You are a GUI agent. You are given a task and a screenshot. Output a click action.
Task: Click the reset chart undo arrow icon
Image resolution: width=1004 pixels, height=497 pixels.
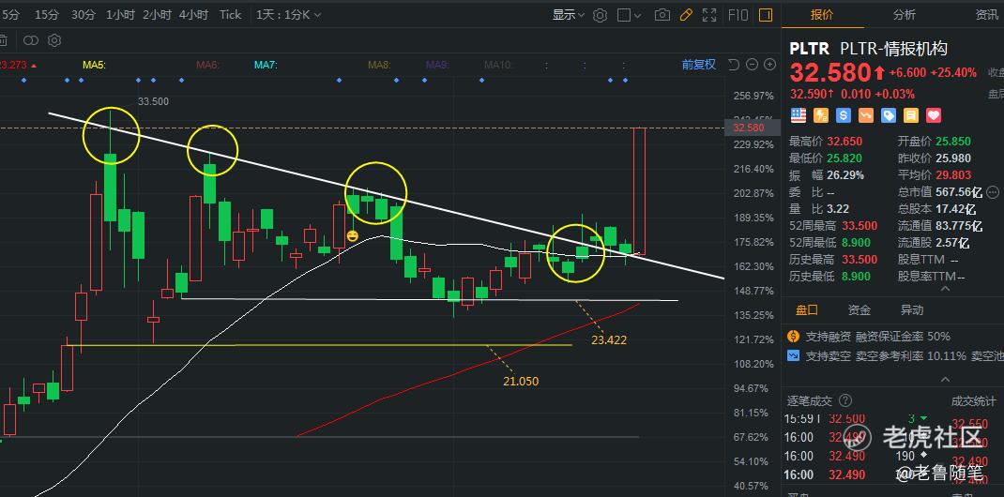(x=734, y=64)
